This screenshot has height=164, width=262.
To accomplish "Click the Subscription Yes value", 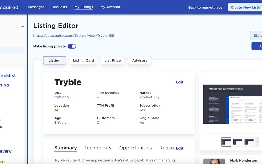I will tap(142, 110).
